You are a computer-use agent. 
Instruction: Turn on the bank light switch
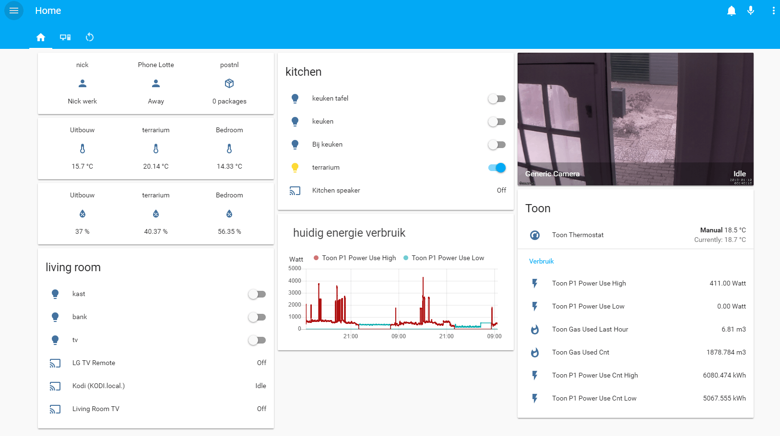click(x=257, y=317)
